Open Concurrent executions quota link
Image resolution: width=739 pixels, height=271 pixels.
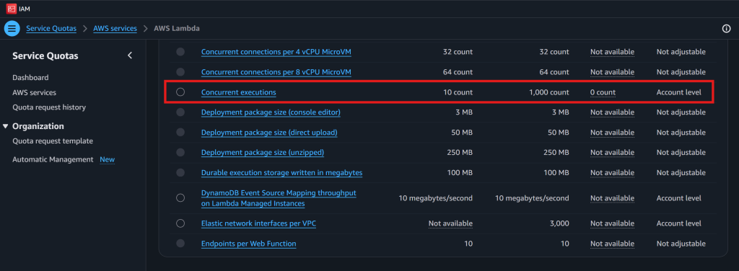coord(238,92)
